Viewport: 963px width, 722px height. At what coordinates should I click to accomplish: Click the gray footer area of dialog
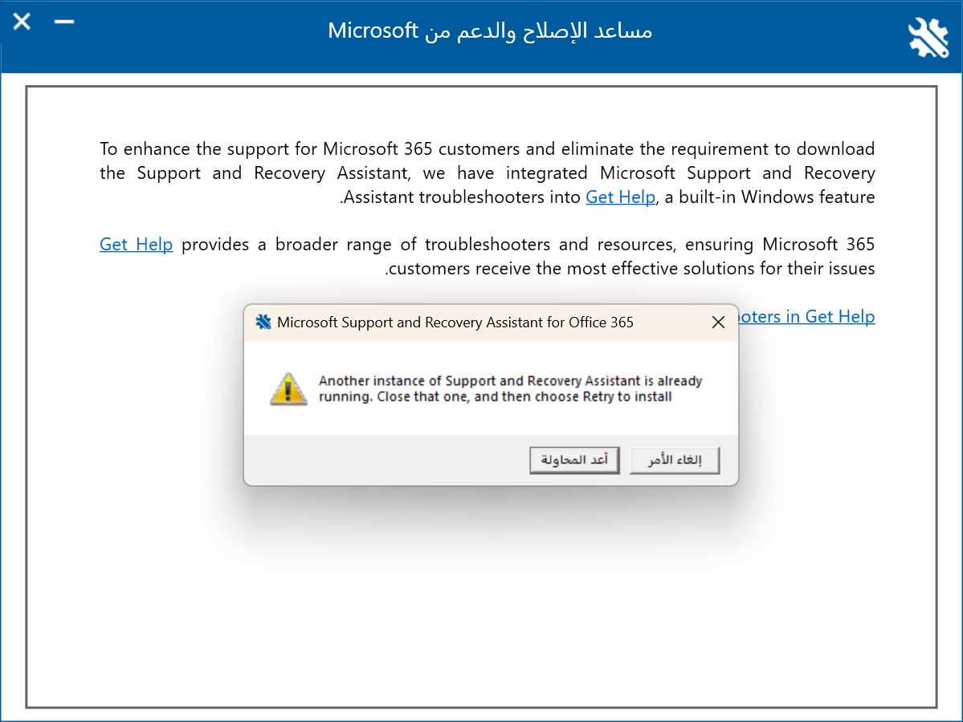(386, 460)
